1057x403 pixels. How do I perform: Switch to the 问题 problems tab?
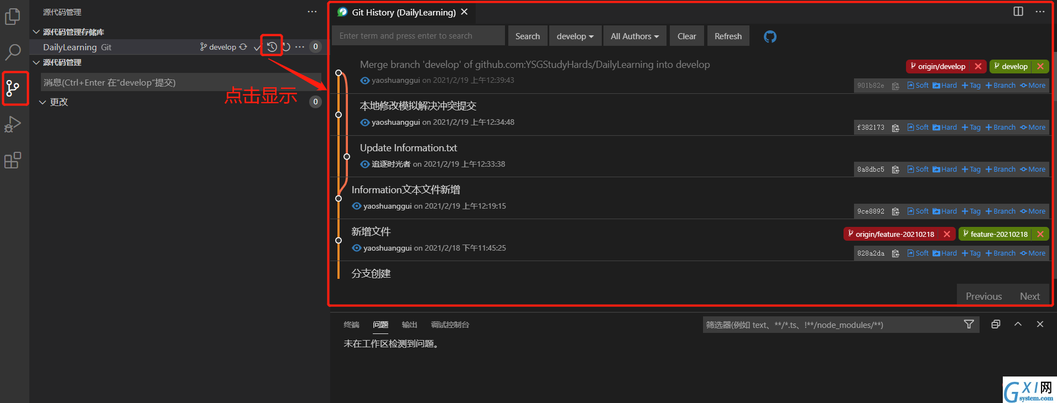pos(381,325)
